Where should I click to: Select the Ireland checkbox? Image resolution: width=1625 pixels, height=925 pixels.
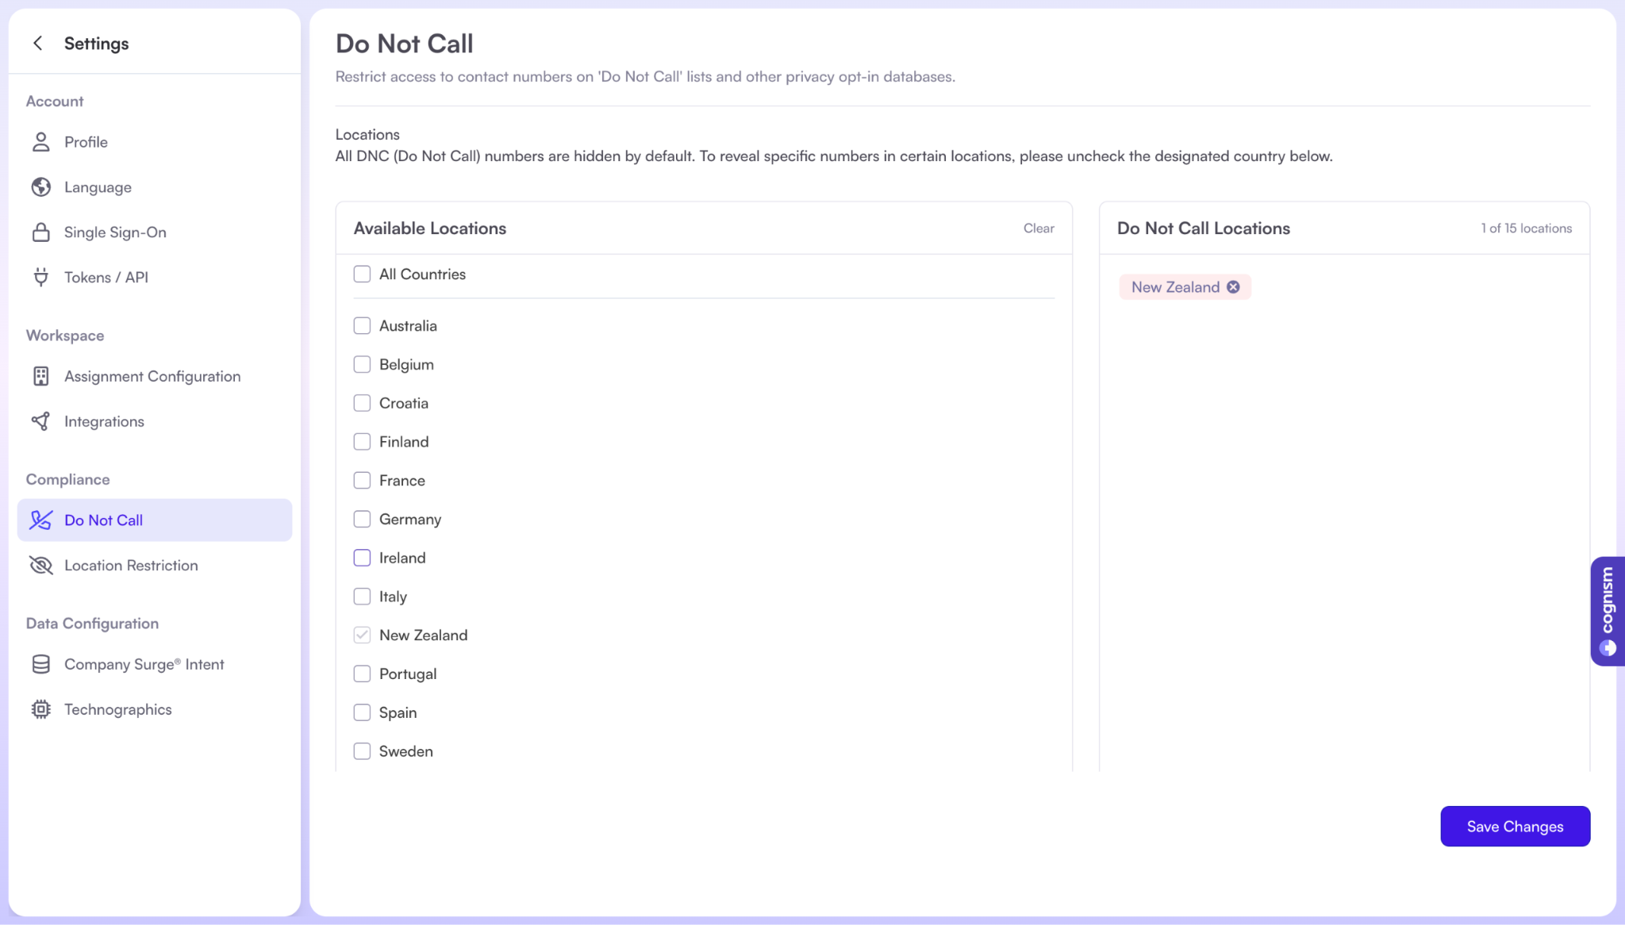[362, 558]
